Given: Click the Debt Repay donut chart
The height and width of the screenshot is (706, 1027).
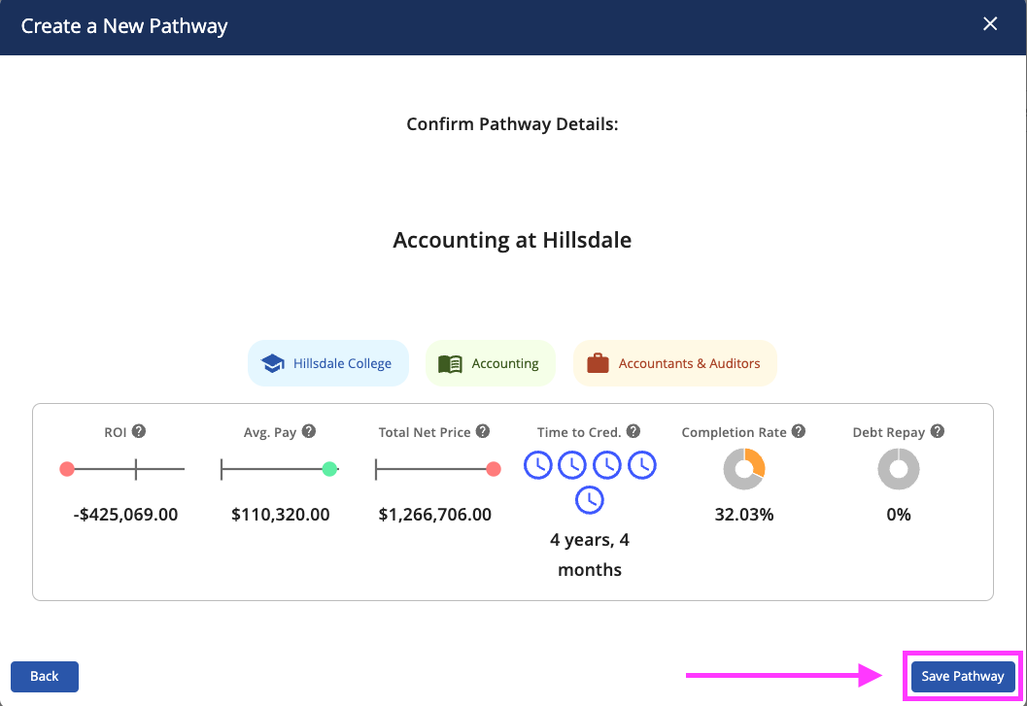Looking at the screenshot, I should point(899,469).
